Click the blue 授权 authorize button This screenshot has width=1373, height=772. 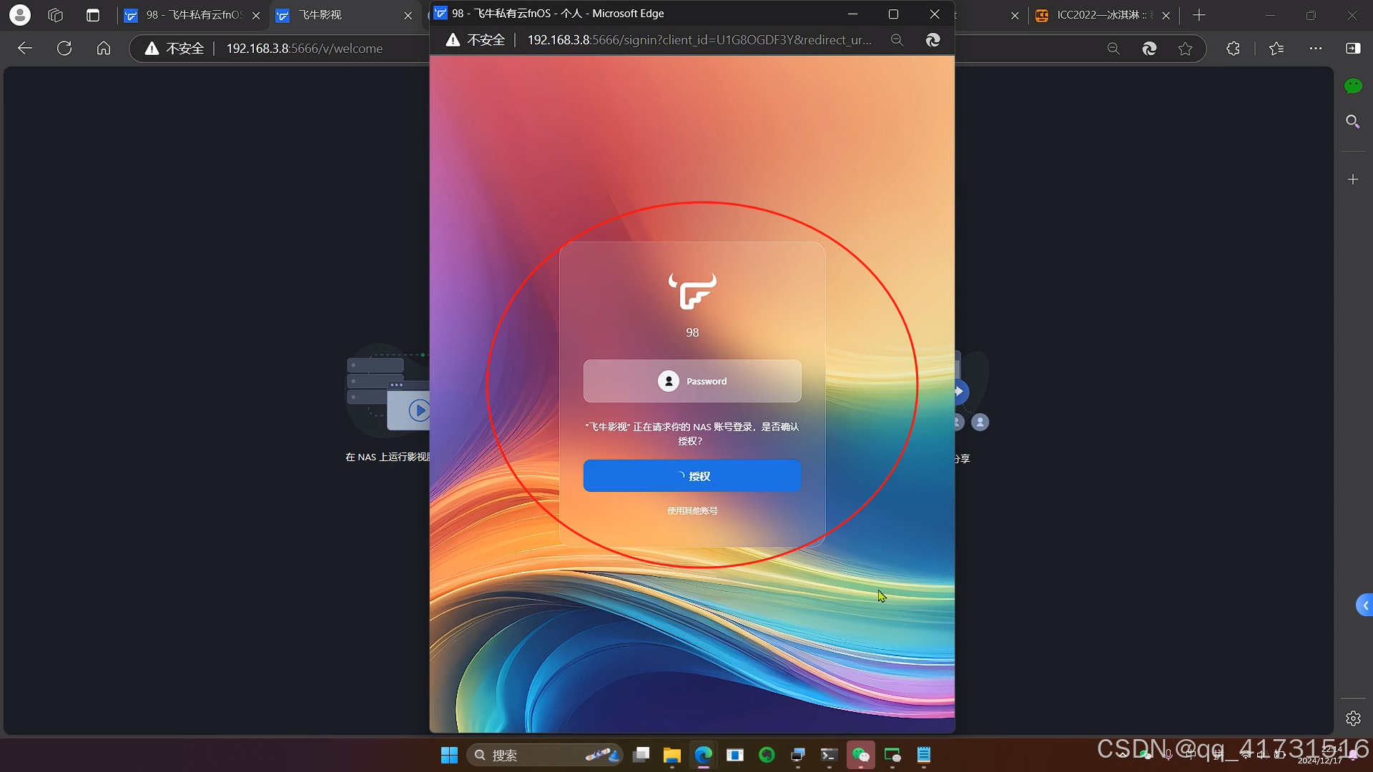point(692,476)
